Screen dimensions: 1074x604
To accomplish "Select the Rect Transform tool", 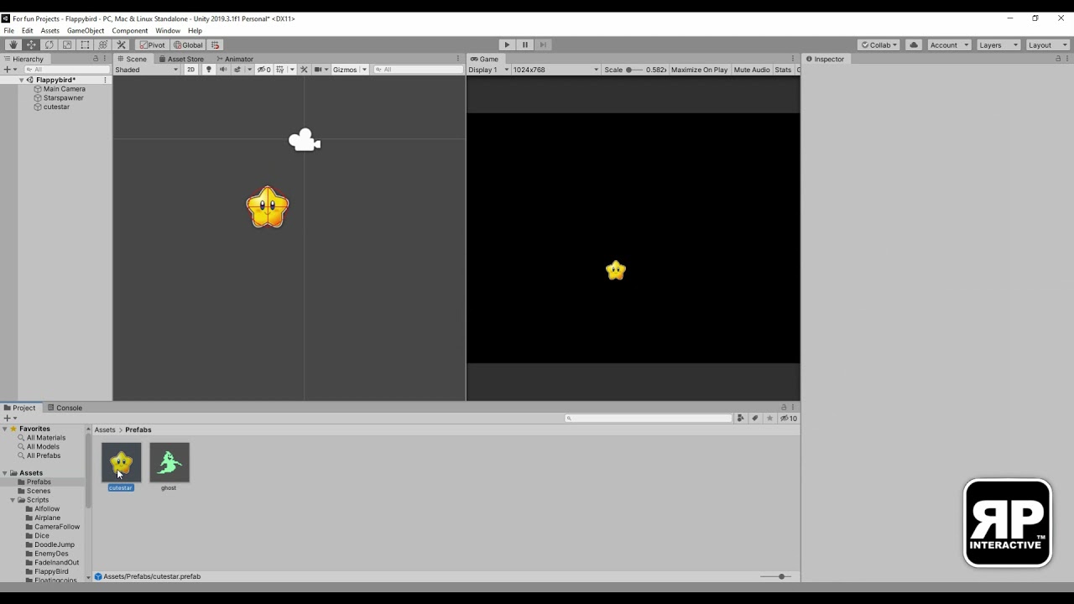I will [x=85, y=45].
